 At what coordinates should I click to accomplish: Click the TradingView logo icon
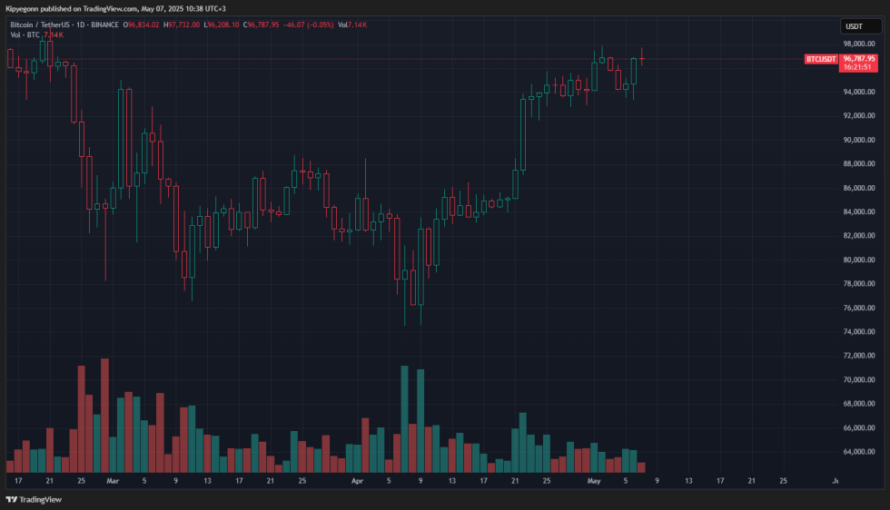[x=12, y=499]
